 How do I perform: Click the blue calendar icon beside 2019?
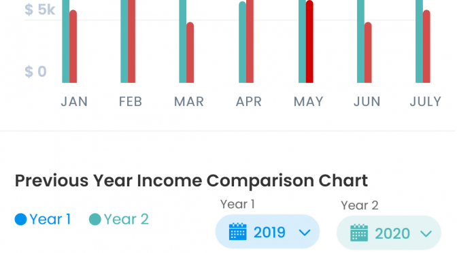click(238, 232)
